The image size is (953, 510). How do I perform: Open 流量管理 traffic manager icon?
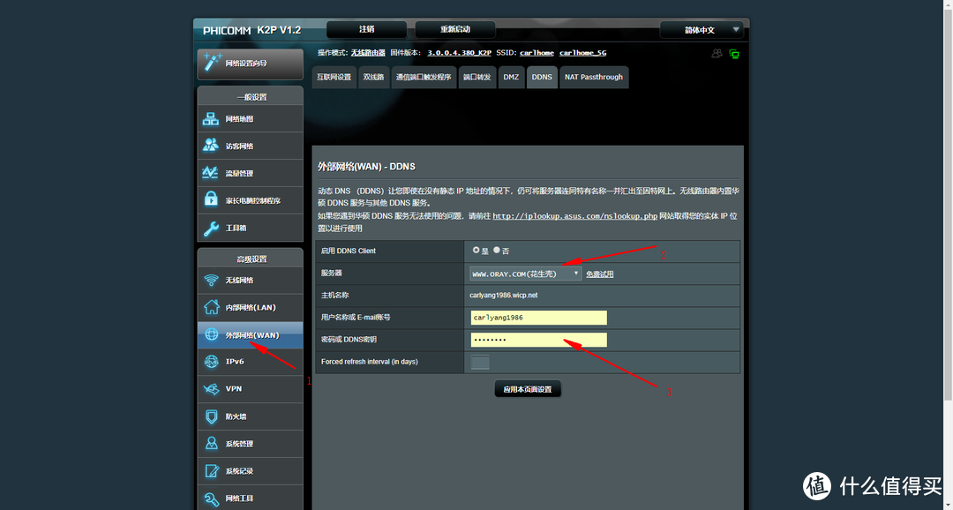(x=211, y=173)
